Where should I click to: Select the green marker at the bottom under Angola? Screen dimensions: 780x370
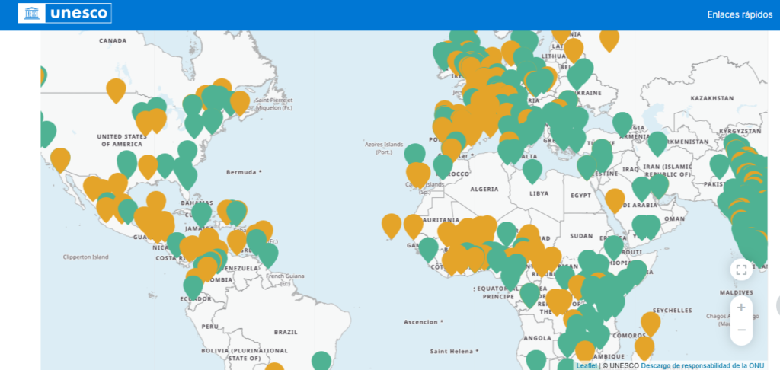536,359
